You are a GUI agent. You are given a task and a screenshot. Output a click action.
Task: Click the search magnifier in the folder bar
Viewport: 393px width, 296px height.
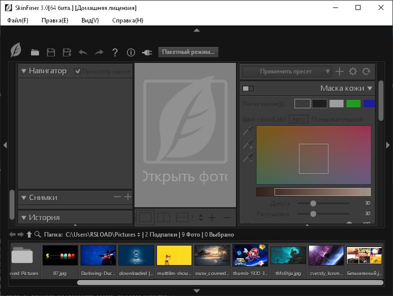click(37, 234)
